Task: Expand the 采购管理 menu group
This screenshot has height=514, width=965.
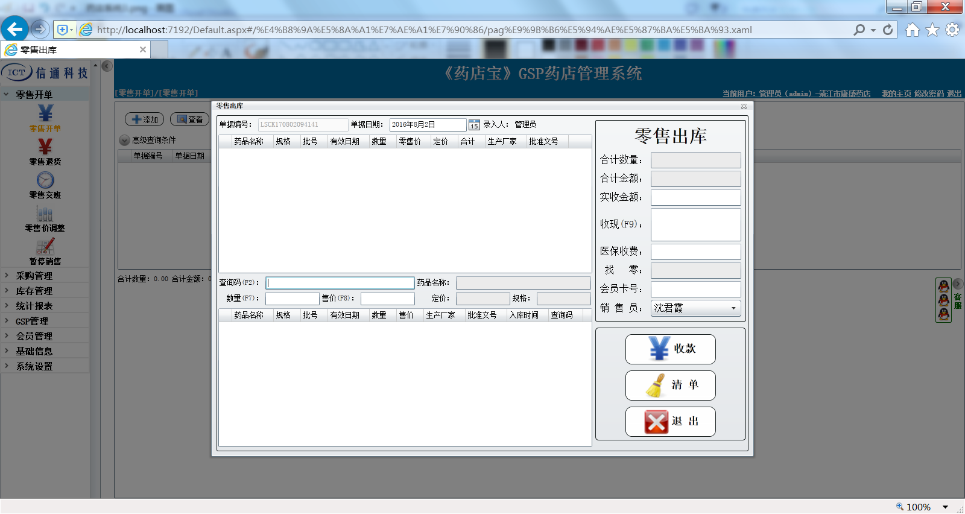Action: pos(34,276)
